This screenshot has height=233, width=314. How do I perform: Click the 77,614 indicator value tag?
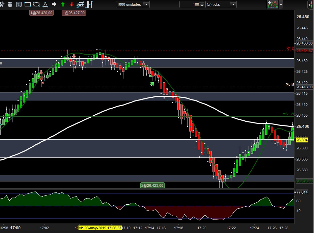click(302, 192)
